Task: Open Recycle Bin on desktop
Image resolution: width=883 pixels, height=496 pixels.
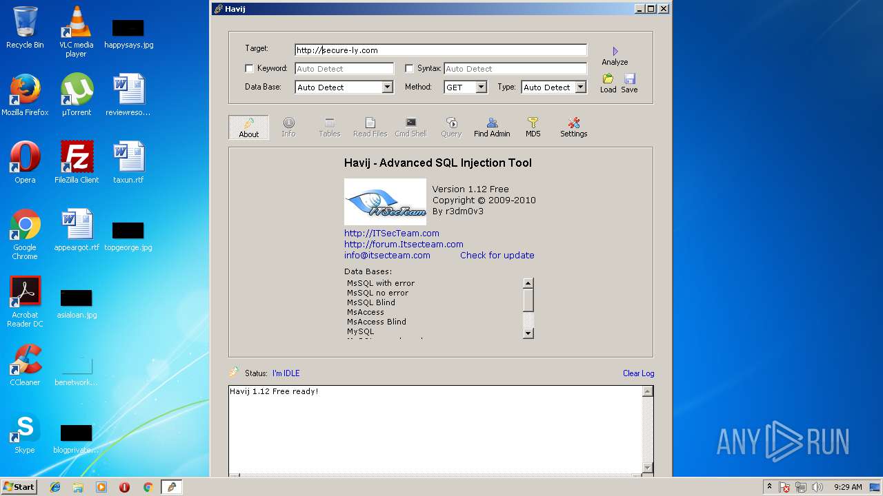Action: [x=25, y=28]
